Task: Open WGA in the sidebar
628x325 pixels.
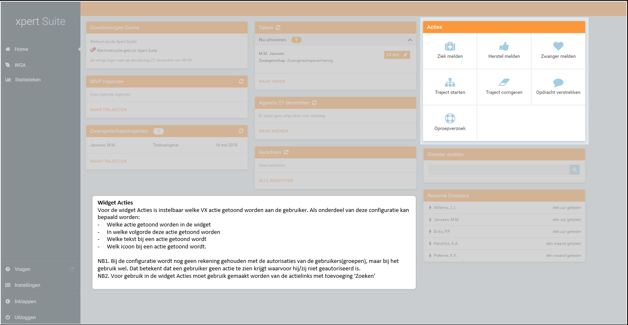Action: point(20,65)
